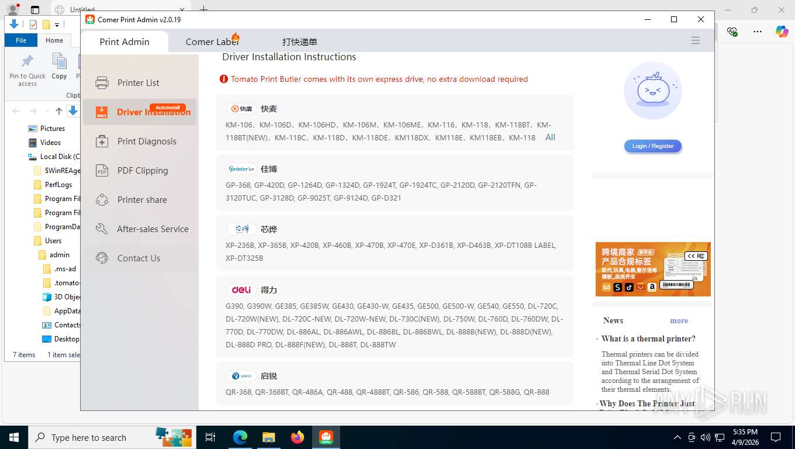Open the Copilot icon in Edge

[x=782, y=32]
